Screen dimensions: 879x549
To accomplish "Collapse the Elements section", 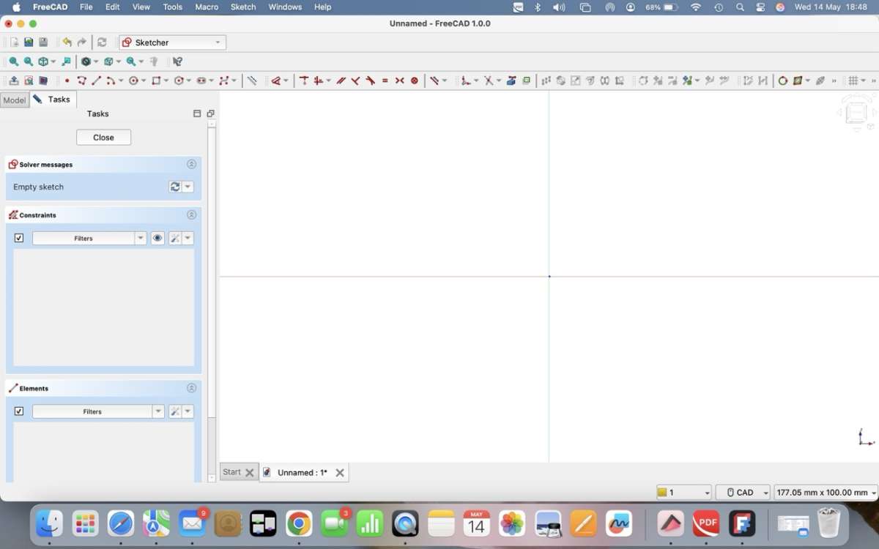I will [192, 389].
